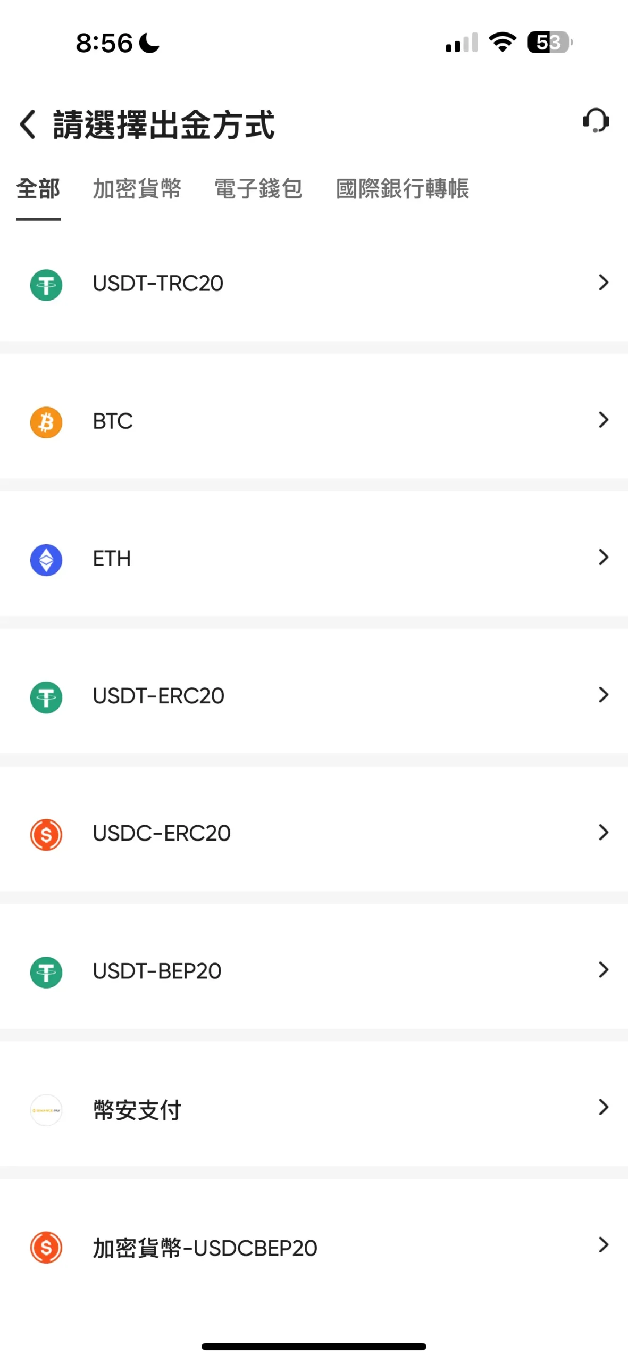This screenshot has width=628, height=1362.
Task: Tap the USDCBEP20 coin icon
Action: pos(46,1248)
